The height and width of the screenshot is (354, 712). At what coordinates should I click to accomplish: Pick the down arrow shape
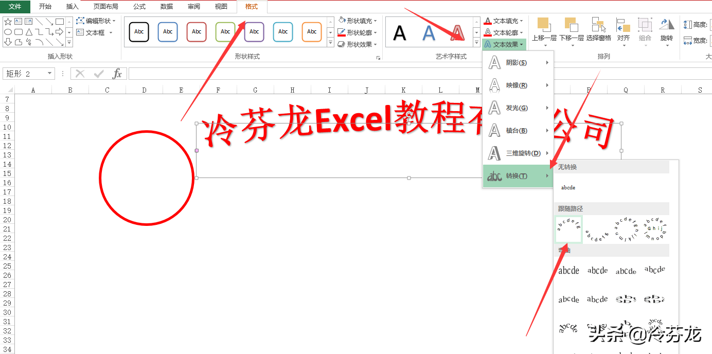tap(8, 42)
